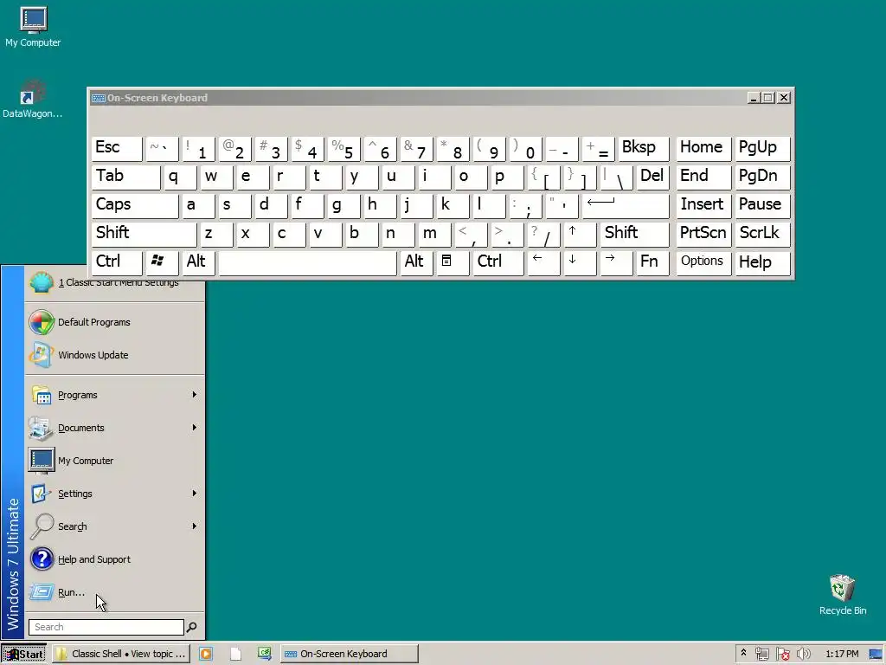Viewport: 886px width, 665px height.
Task: Open My Computer desktop icon
Action: click(x=33, y=27)
